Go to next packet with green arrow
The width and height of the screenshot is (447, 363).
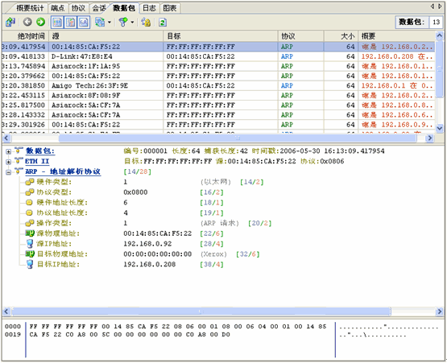point(41,22)
